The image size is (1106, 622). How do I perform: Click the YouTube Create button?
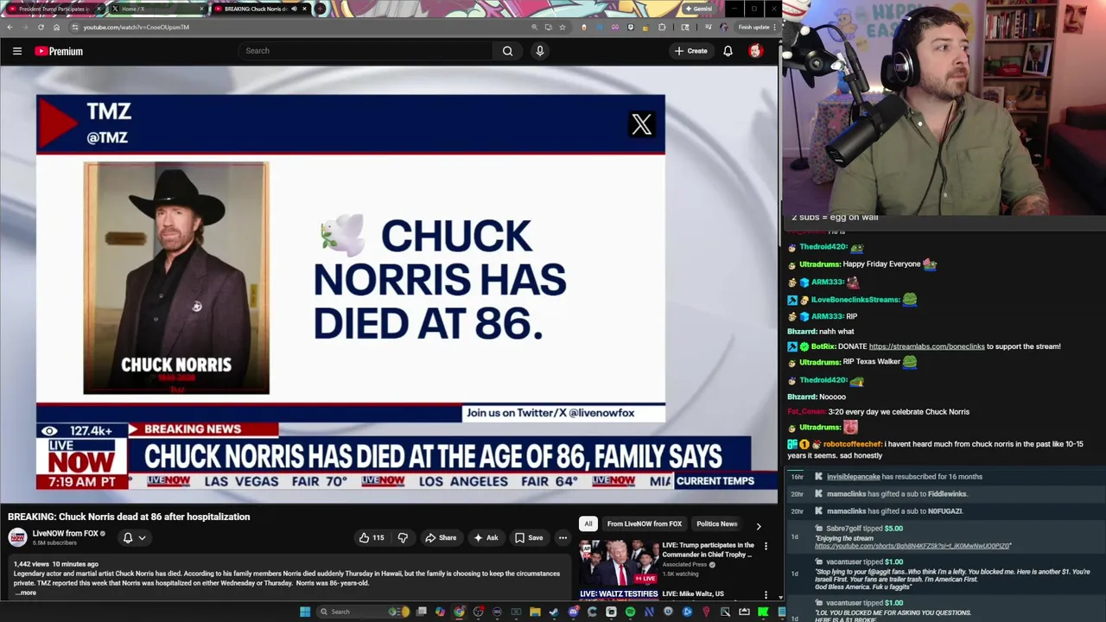click(691, 51)
